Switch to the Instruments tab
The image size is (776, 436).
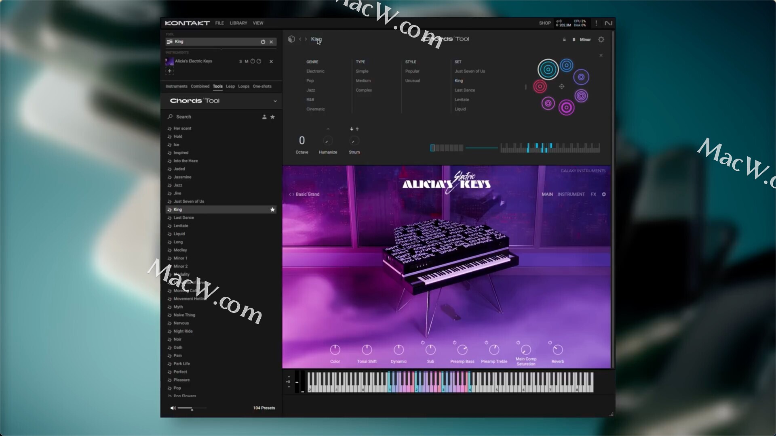pos(176,86)
